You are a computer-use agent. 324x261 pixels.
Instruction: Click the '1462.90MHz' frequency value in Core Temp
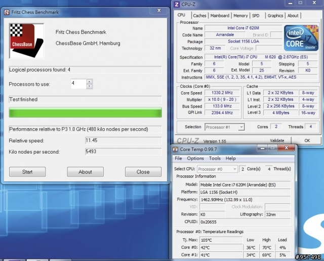click(x=245, y=200)
